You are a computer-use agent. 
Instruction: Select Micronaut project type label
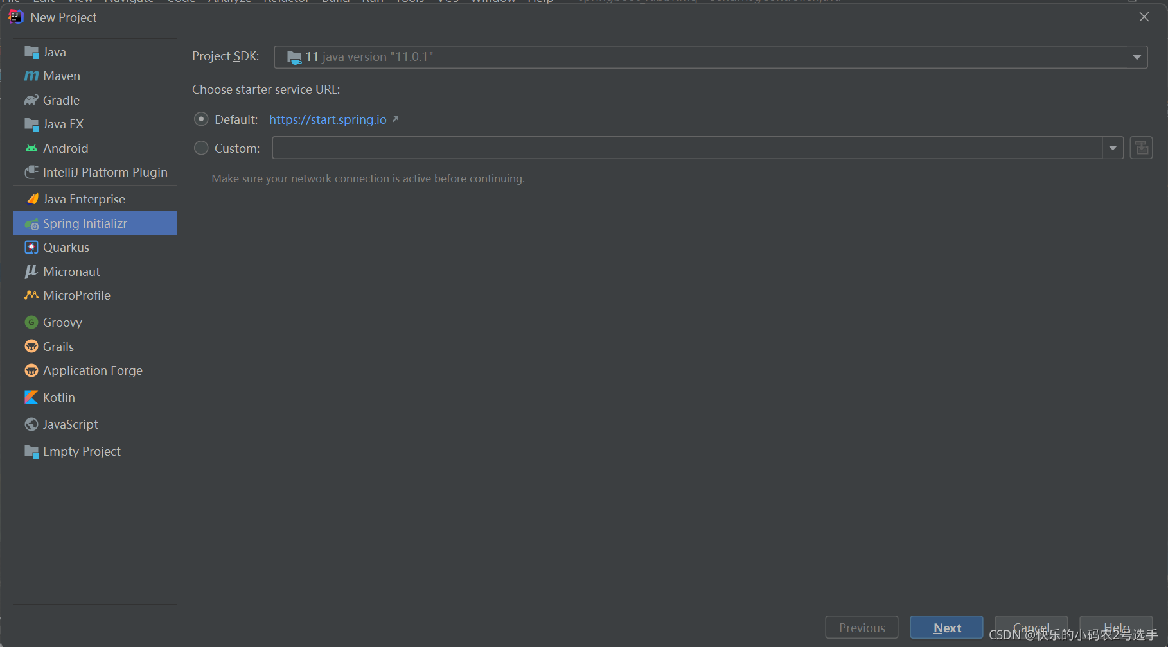tap(71, 272)
